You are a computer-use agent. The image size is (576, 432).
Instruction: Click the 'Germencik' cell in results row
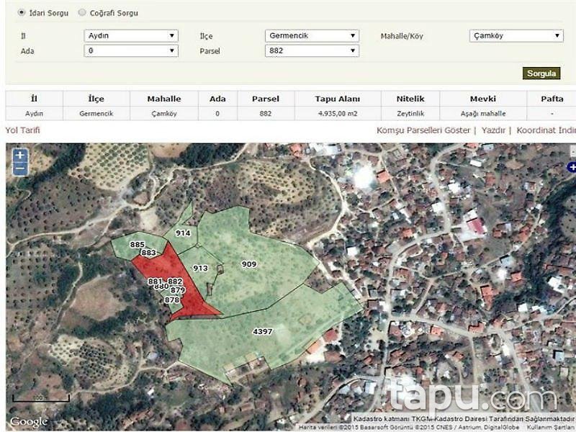[96, 114]
